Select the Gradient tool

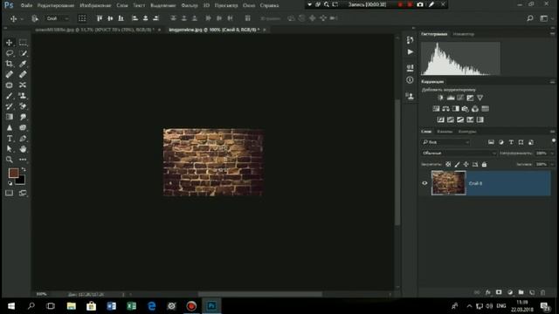[x=10, y=117]
